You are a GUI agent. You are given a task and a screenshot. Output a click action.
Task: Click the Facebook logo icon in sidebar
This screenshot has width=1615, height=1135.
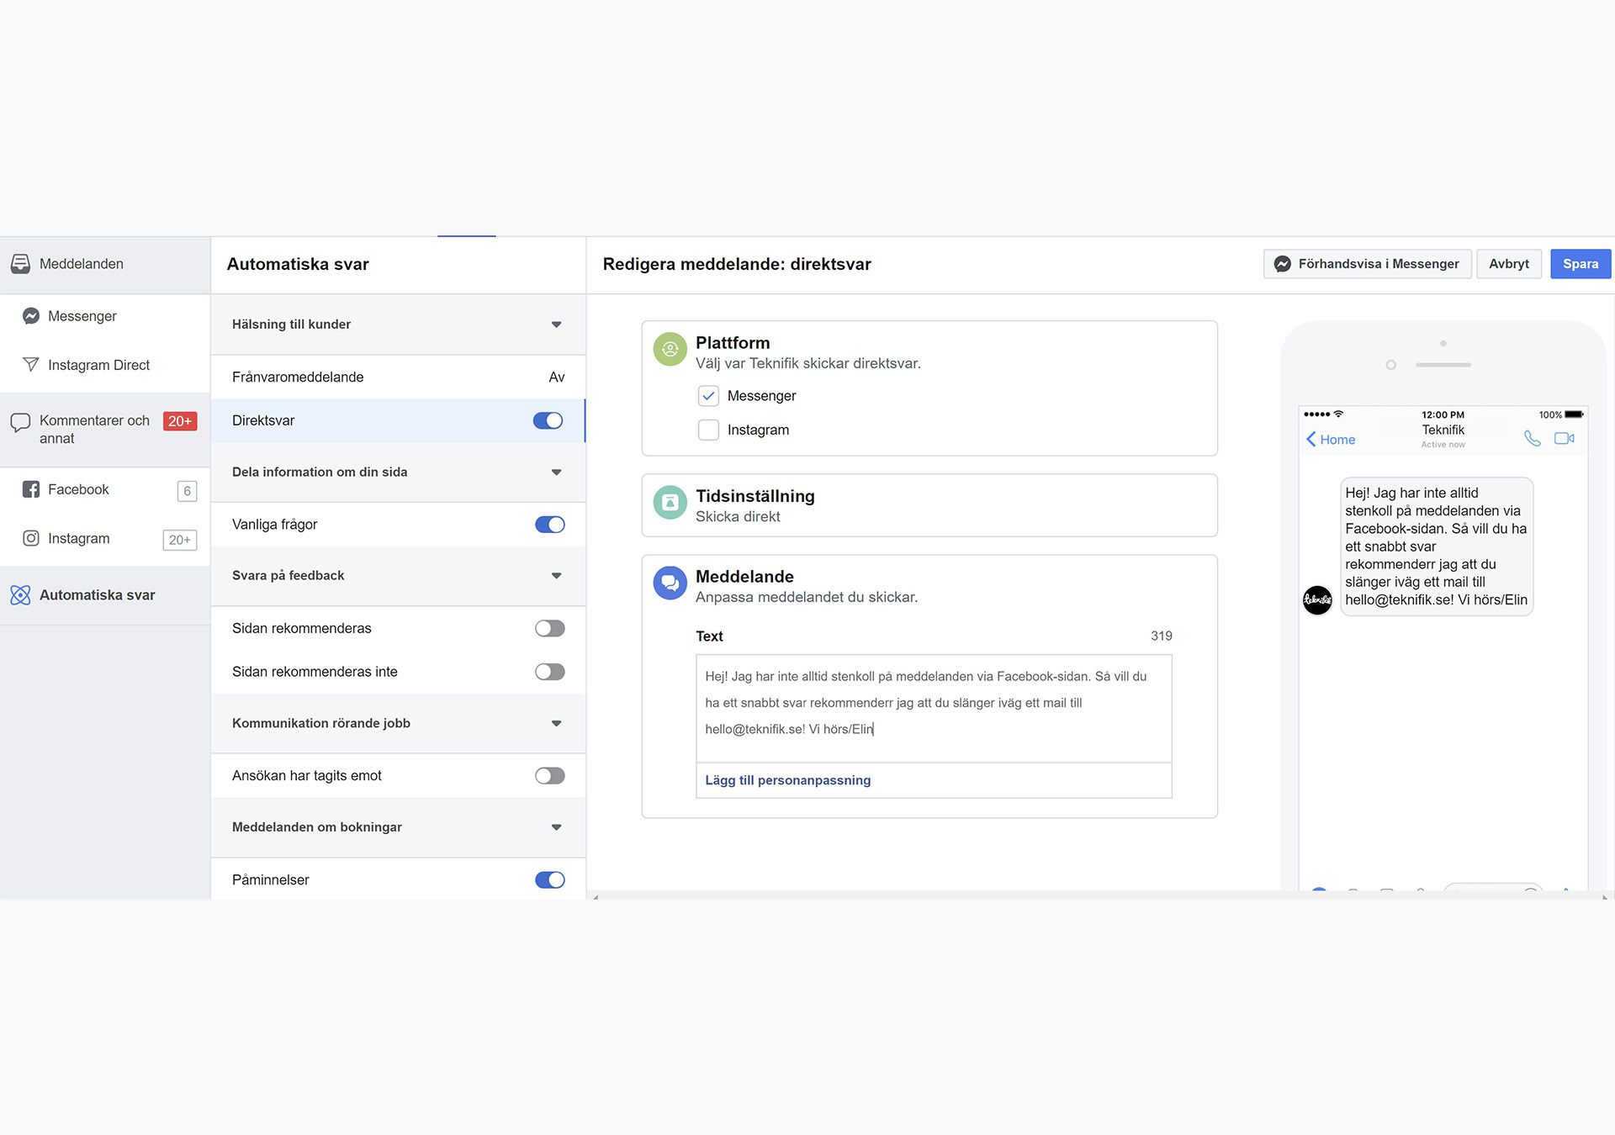(x=31, y=489)
